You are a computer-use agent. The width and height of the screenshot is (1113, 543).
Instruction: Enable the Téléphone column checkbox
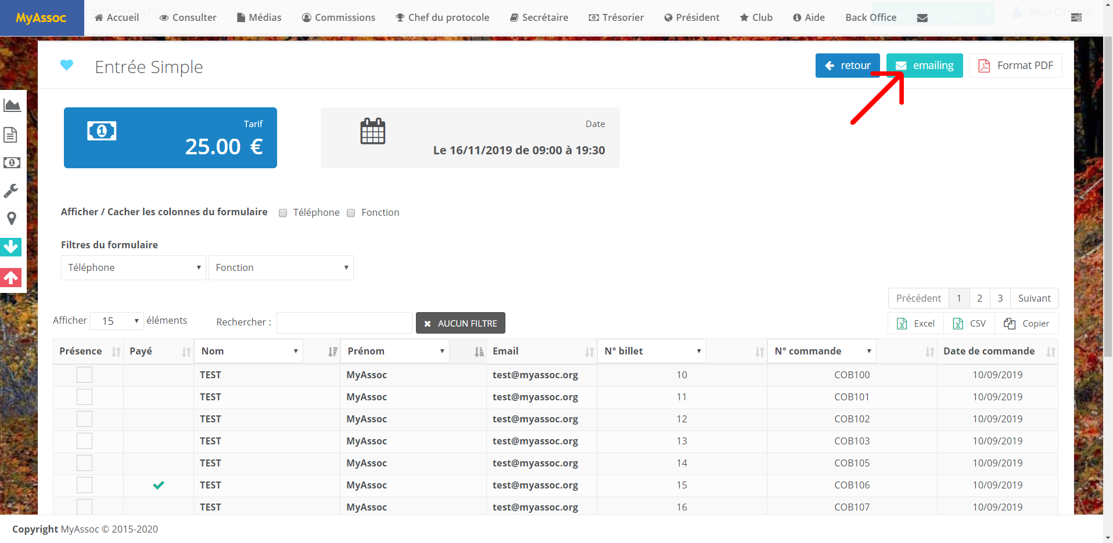pos(283,213)
